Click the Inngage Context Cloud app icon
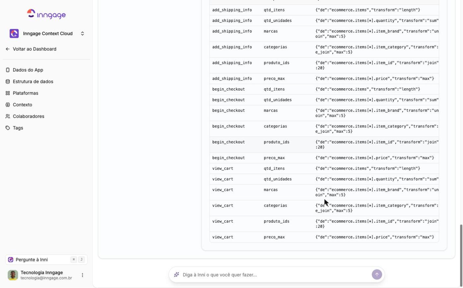Screen dimensions: 463x288 coord(14,34)
